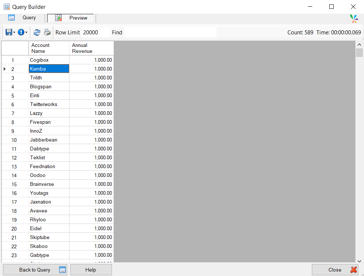Select the Rhyloo cell
This screenshot has height=276, width=364.
tap(49, 219)
